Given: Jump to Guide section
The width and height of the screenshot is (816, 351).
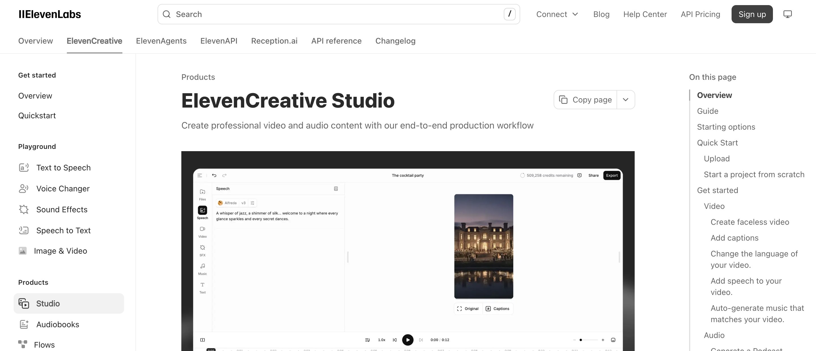Looking at the screenshot, I should tap(707, 111).
